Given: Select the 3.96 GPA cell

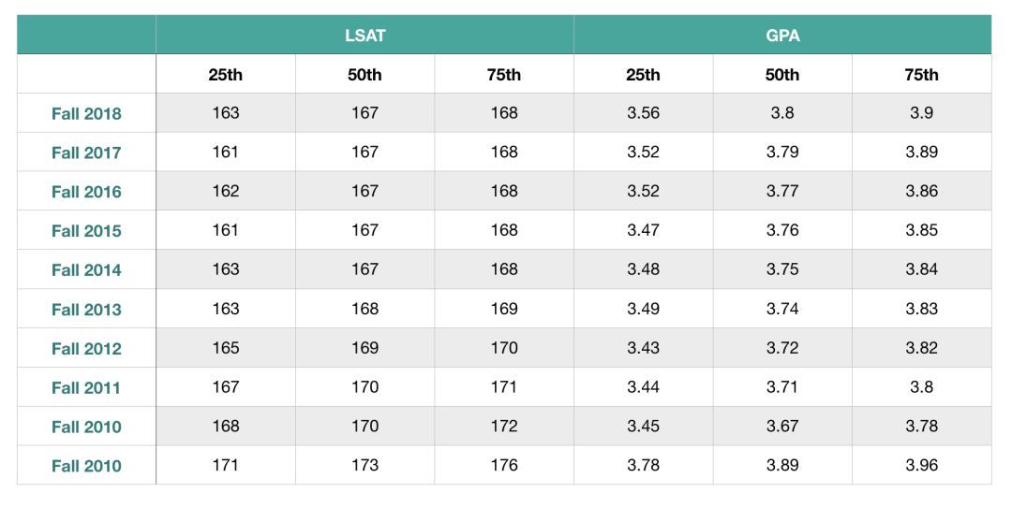Looking at the screenshot, I should coord(921,465).
